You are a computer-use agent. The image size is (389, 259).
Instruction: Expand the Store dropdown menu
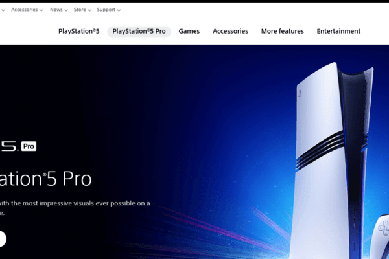click(x=82, y=10)
